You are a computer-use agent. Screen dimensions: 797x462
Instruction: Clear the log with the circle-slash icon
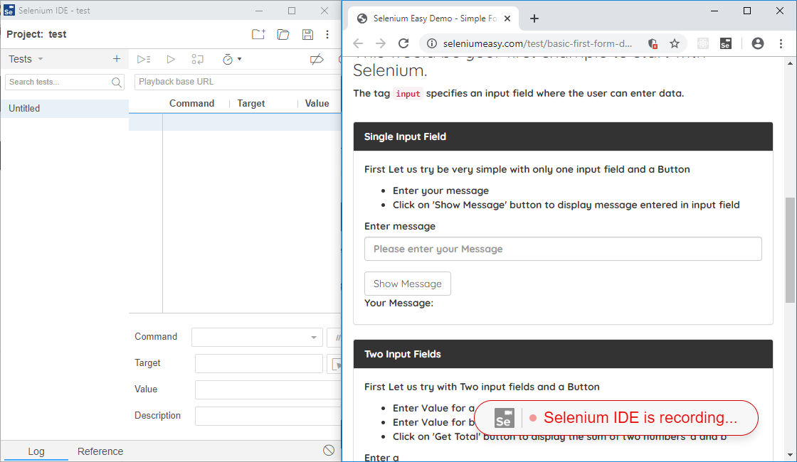(x=328, y=450)
